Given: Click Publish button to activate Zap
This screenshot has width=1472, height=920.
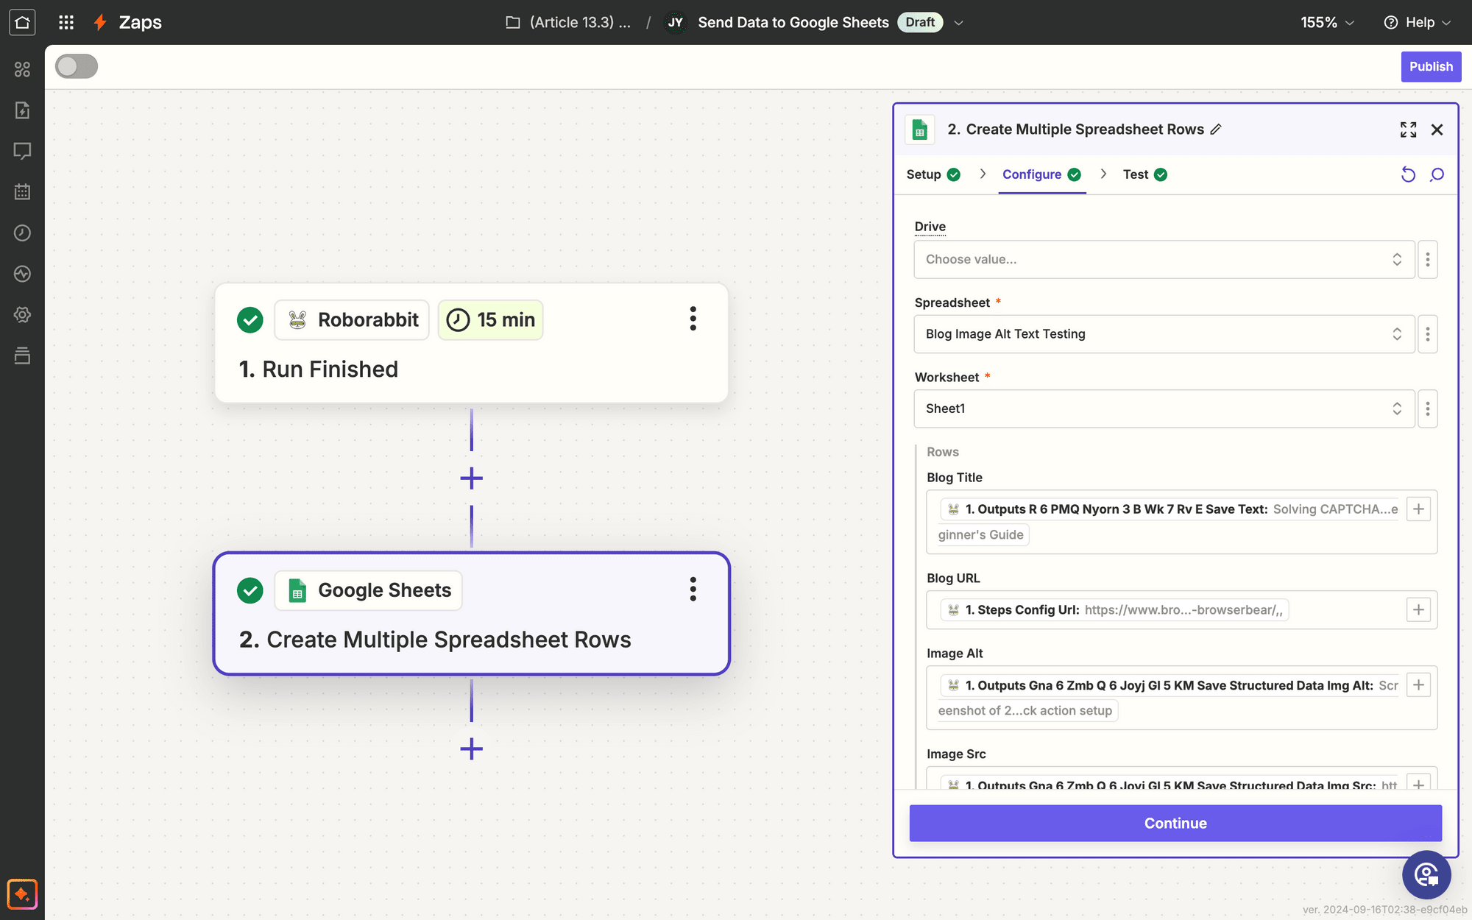Looking at the screenshot, I should (1431, 66).
